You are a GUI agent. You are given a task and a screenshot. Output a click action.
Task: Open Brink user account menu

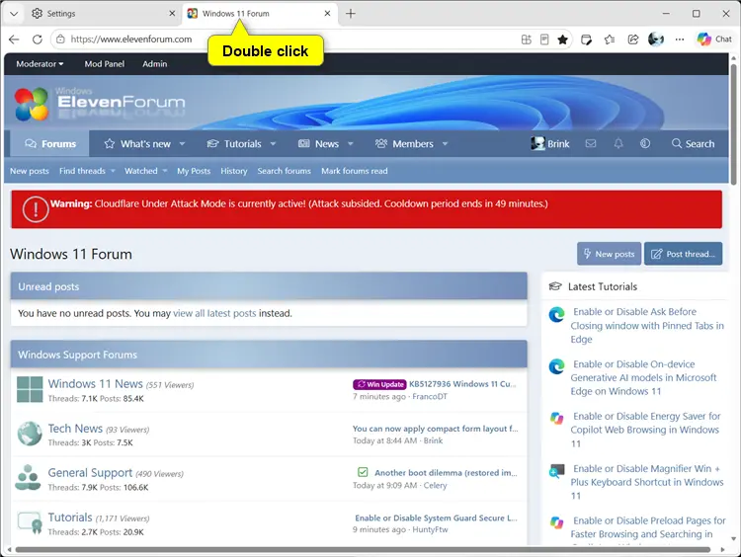tap(550, 143)
